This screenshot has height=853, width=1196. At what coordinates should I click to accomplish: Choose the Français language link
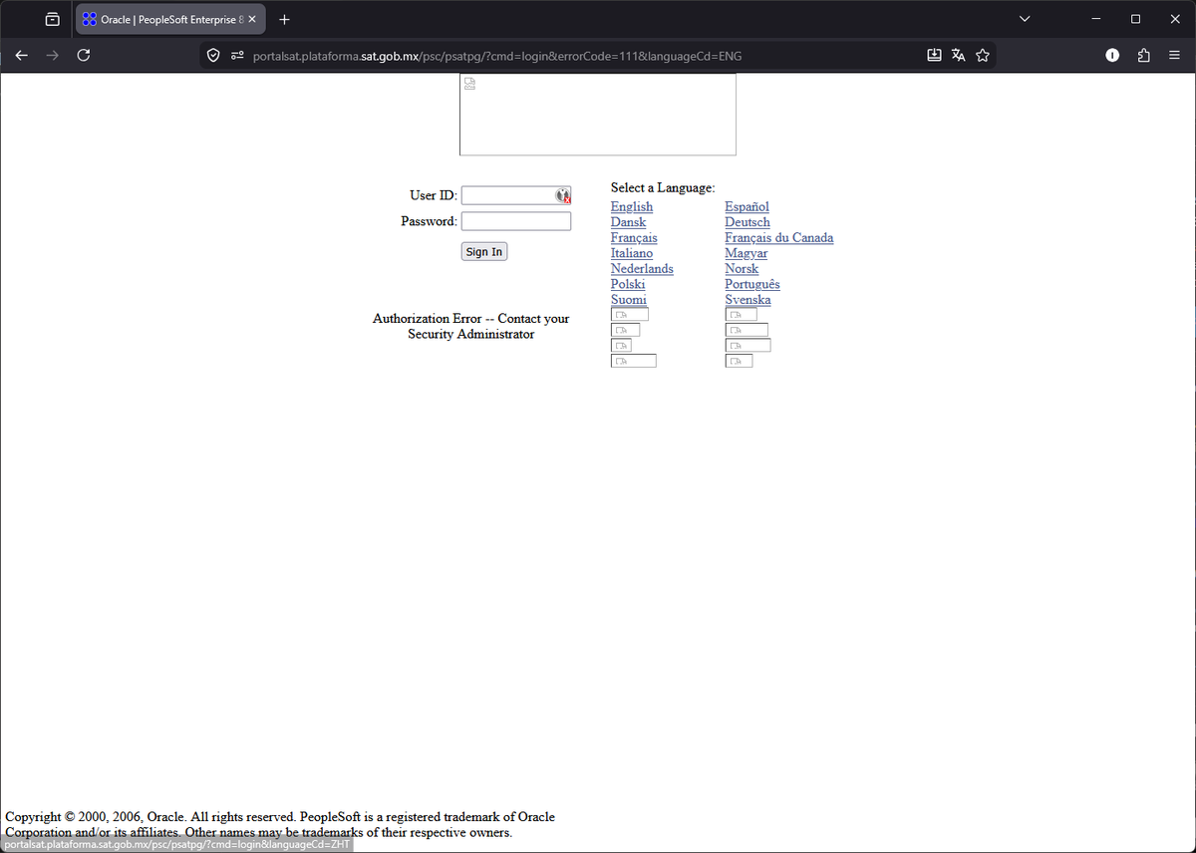634,237
